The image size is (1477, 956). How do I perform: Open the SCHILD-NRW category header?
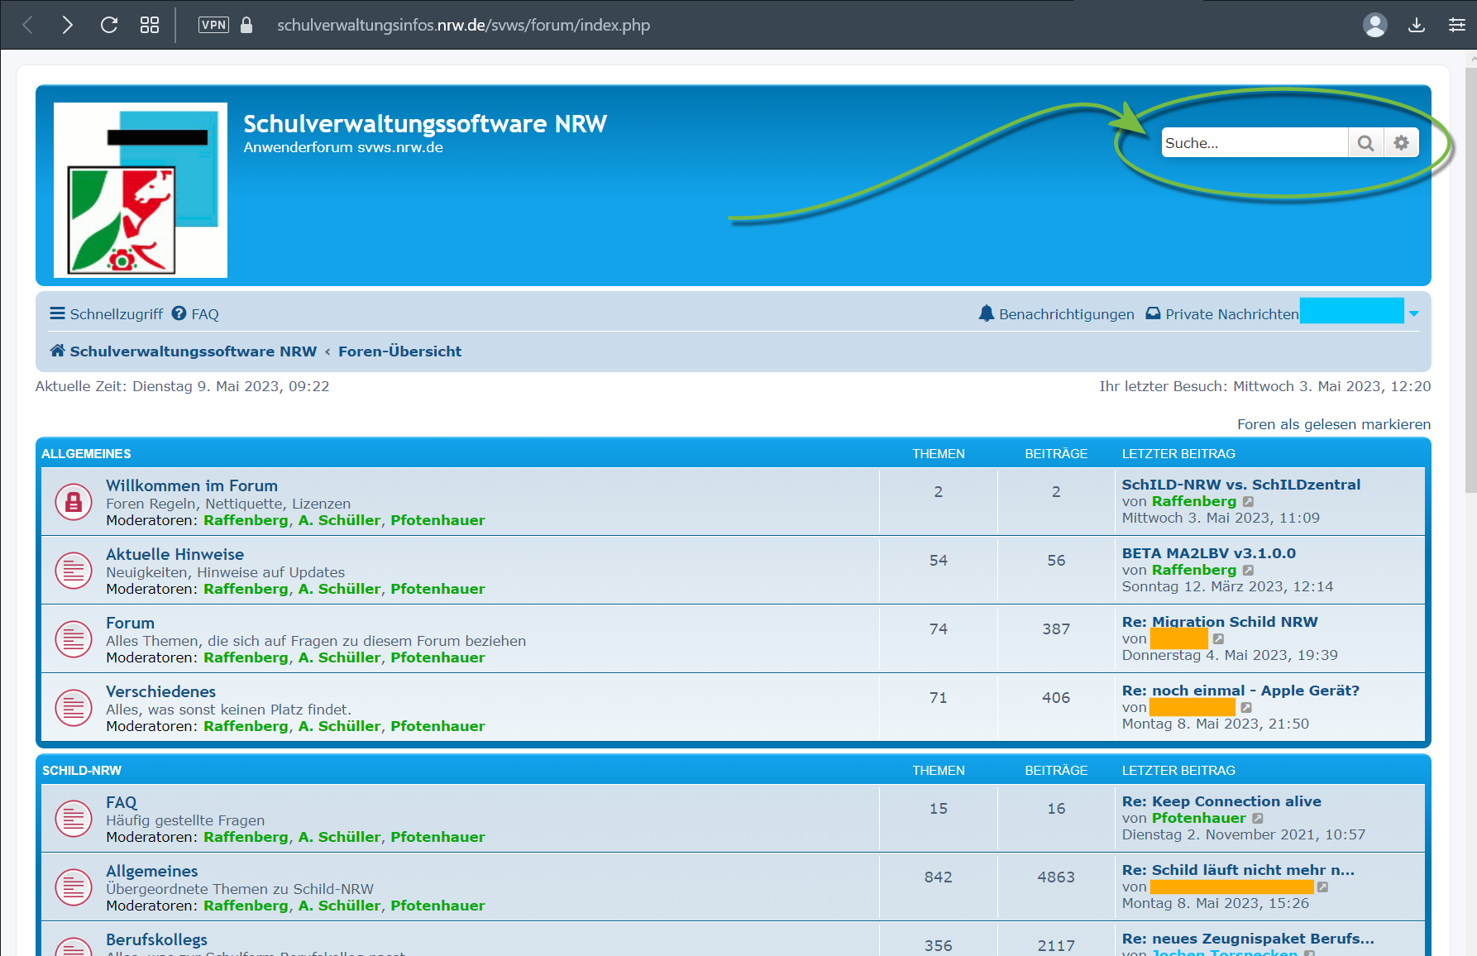coord(82,771)
